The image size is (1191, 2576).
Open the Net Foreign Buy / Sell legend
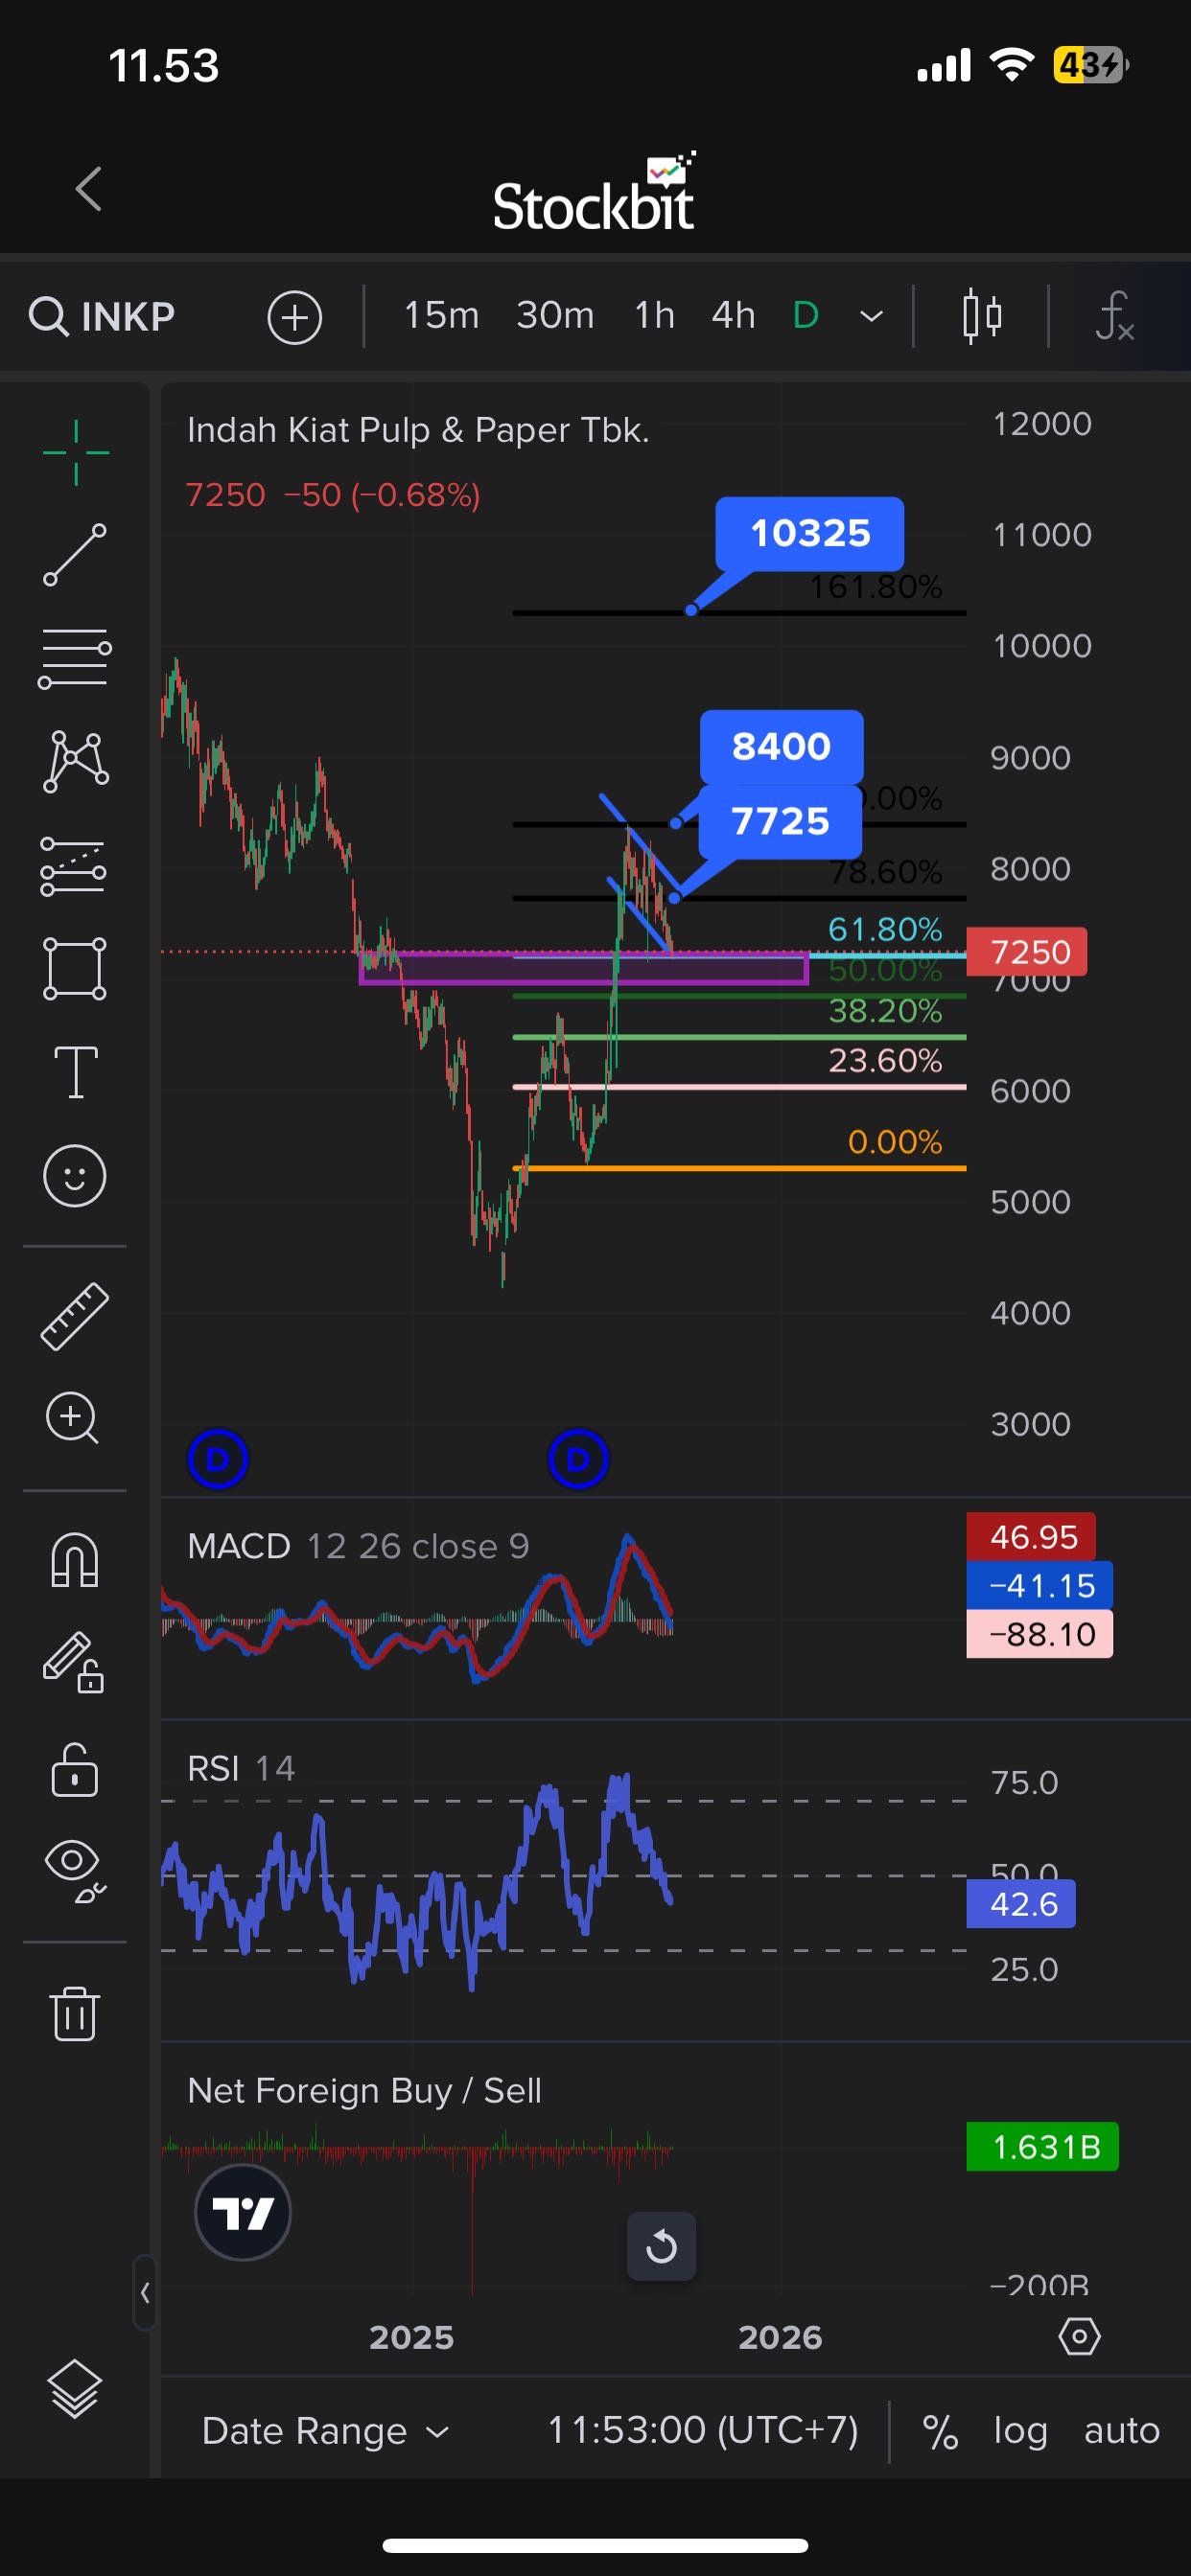pyautogui.click(x=364, y=2090)
